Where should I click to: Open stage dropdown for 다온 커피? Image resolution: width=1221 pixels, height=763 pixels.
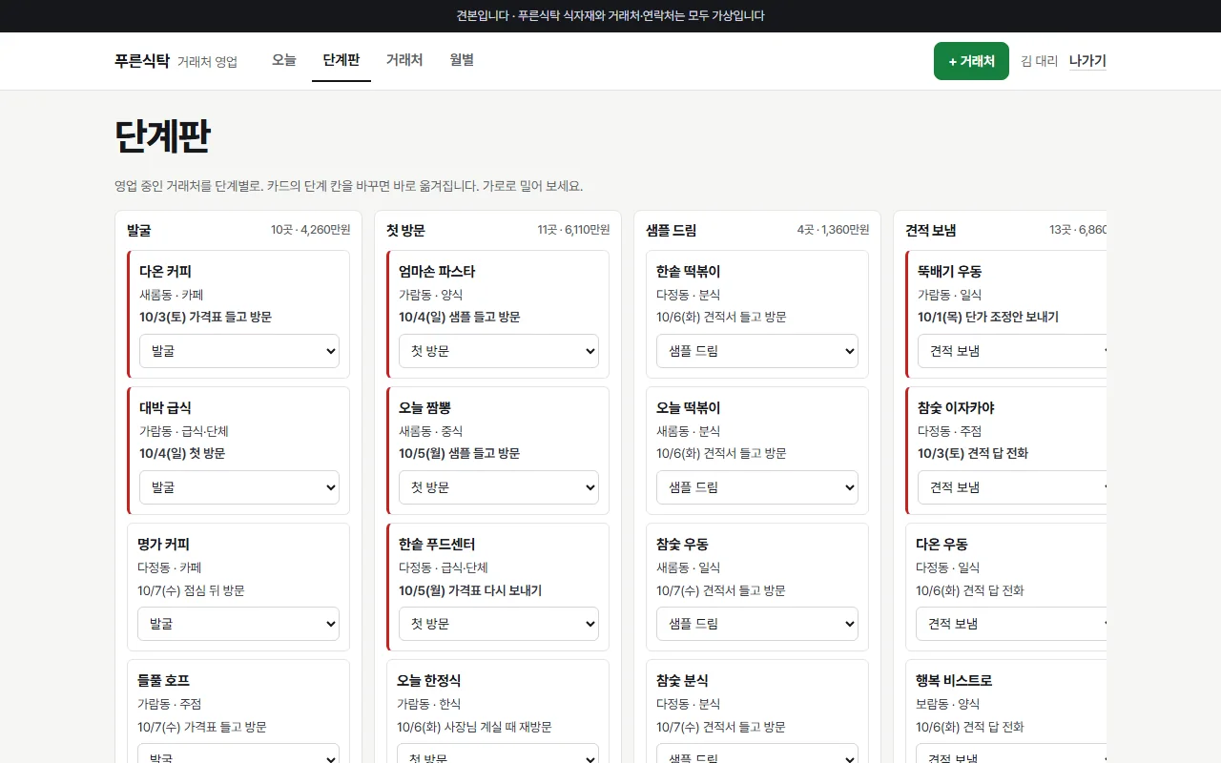(x=239, y=351)
